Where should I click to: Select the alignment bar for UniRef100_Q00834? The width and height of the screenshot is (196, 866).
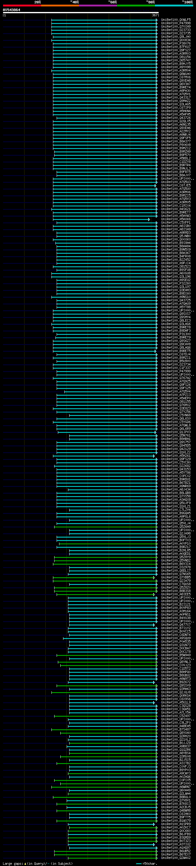104,40
